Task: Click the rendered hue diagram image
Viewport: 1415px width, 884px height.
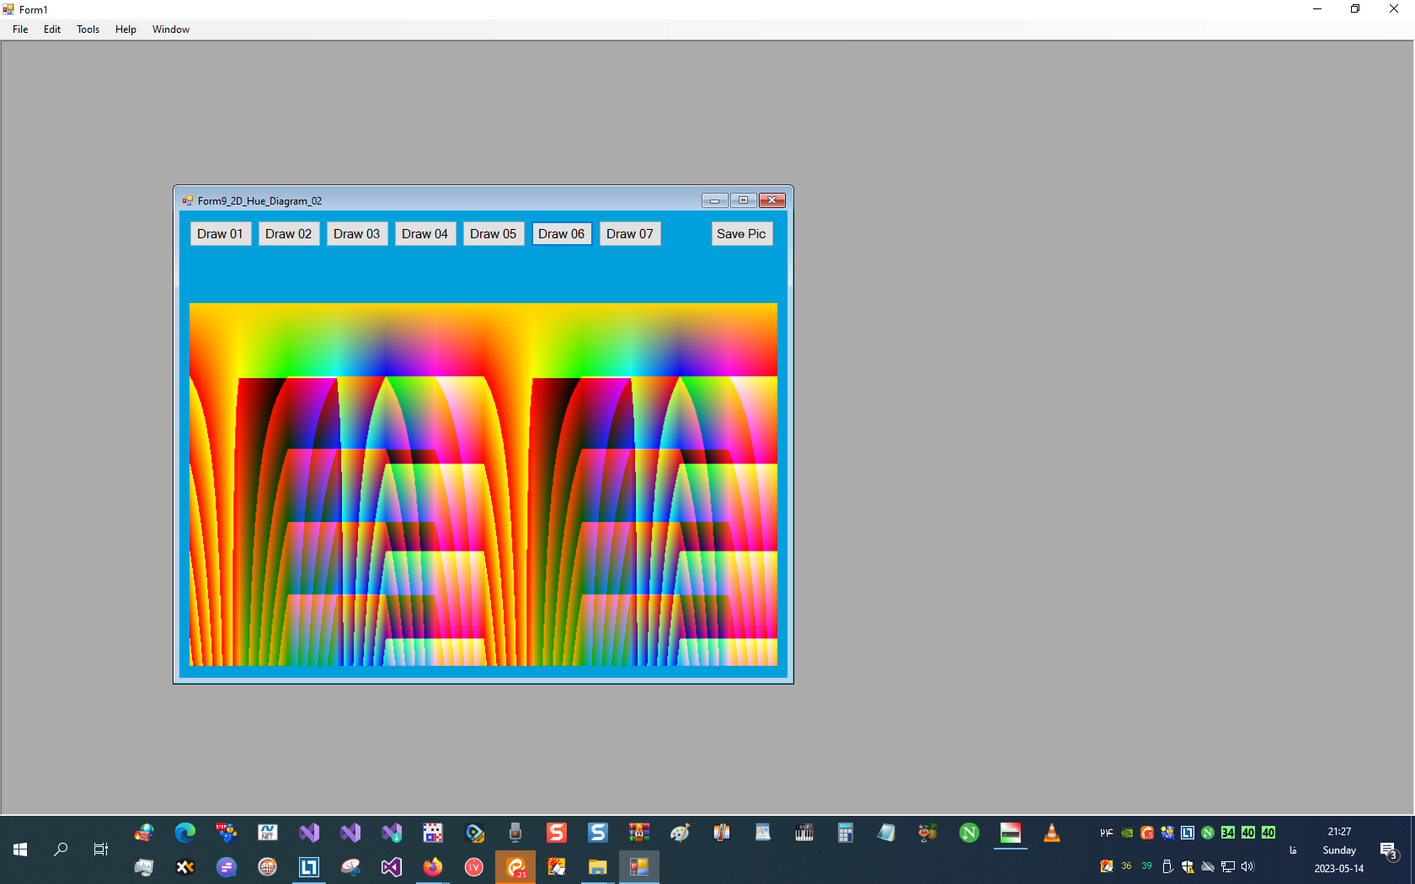Action: point(483,484)
